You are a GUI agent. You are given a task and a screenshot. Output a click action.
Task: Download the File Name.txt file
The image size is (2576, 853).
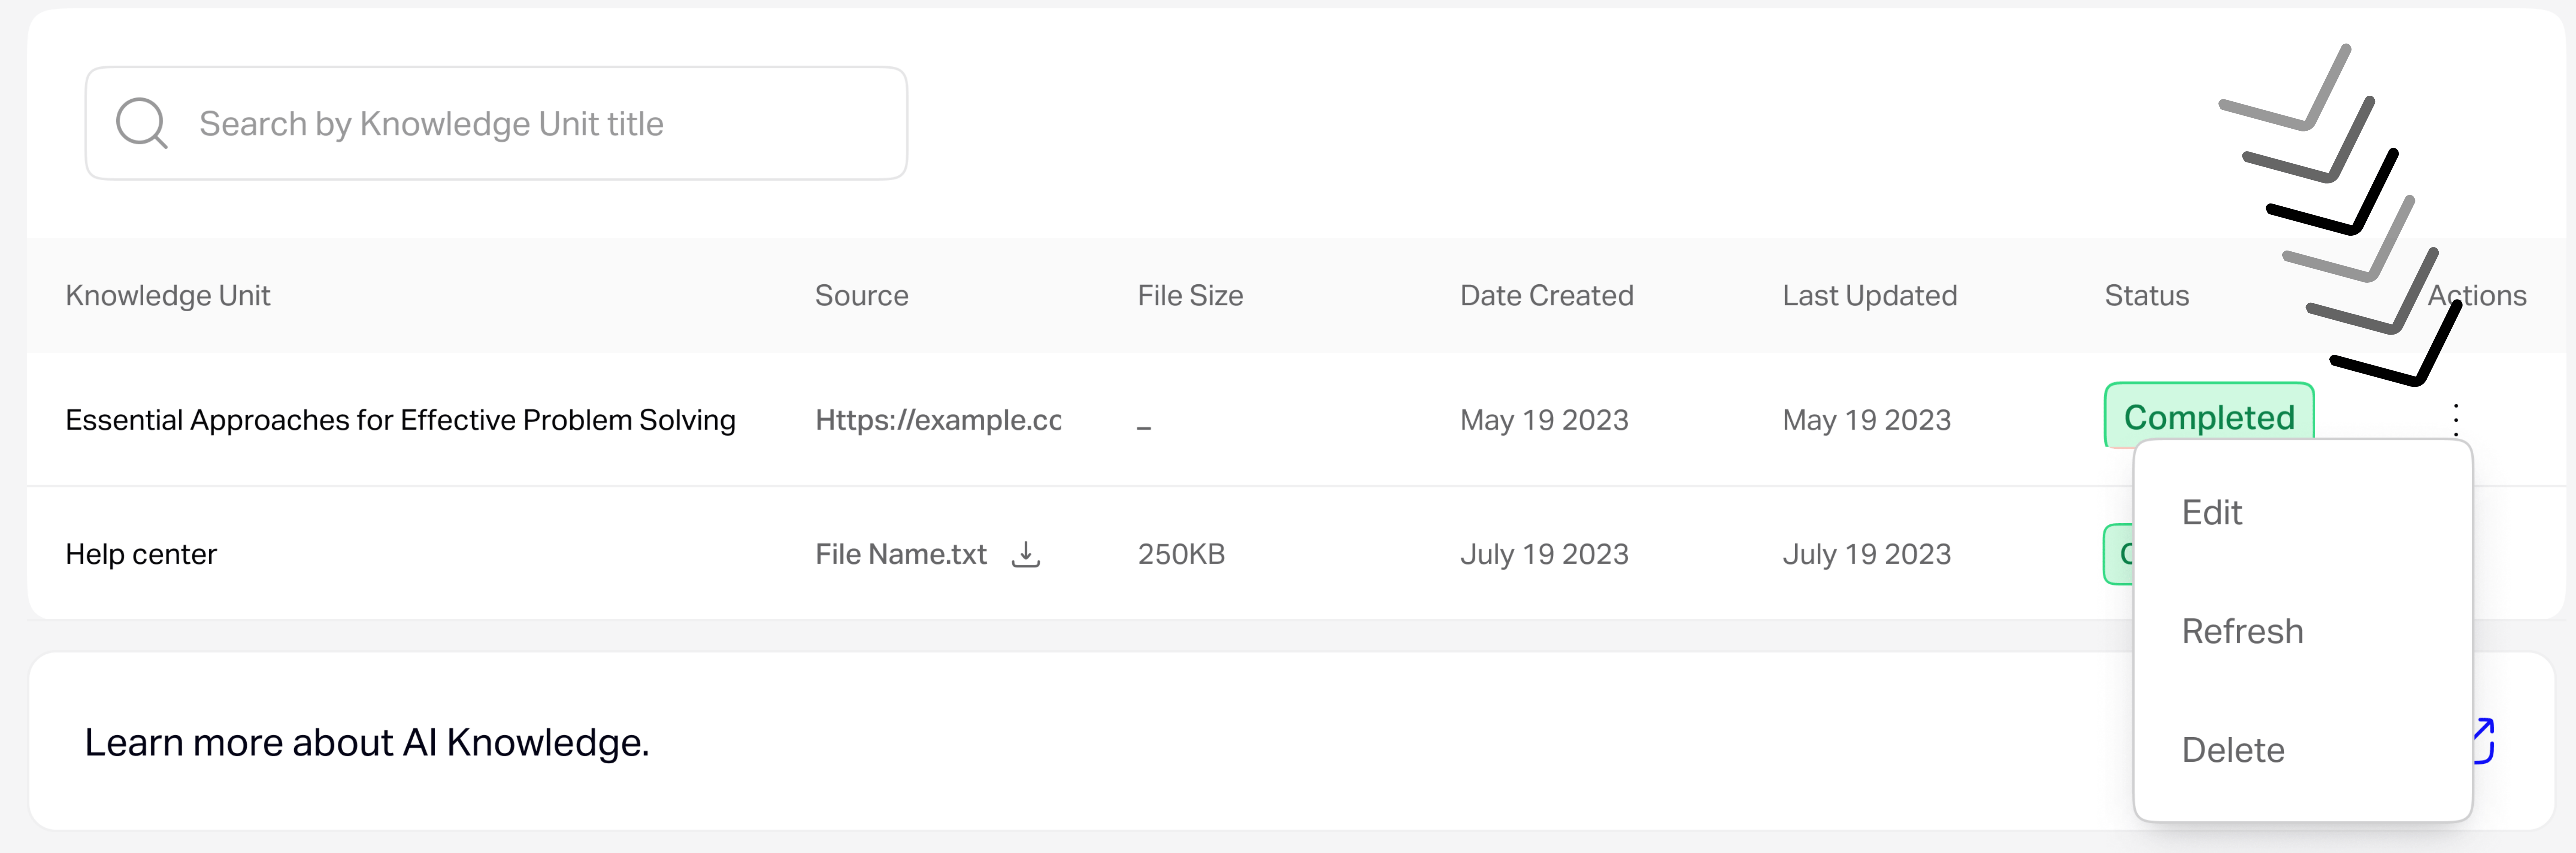(x=1025, y=553)
